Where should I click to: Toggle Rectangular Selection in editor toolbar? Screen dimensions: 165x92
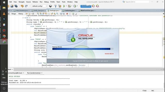(x=48, y=14)
